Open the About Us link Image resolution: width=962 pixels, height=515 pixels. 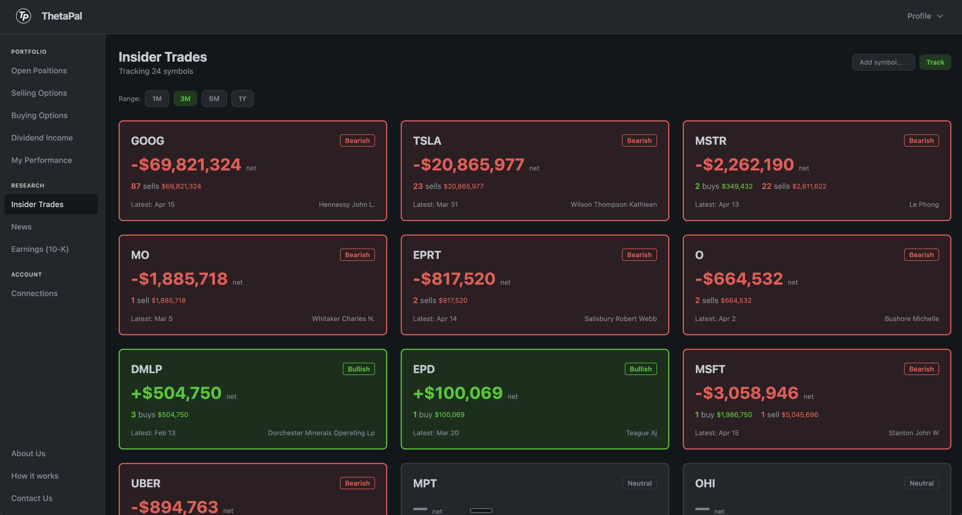[28, 453]
